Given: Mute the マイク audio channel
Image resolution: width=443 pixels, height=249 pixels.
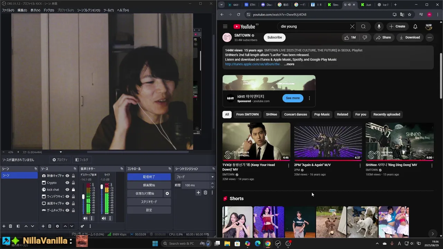Looking at the screenshot, I should 104,218.
